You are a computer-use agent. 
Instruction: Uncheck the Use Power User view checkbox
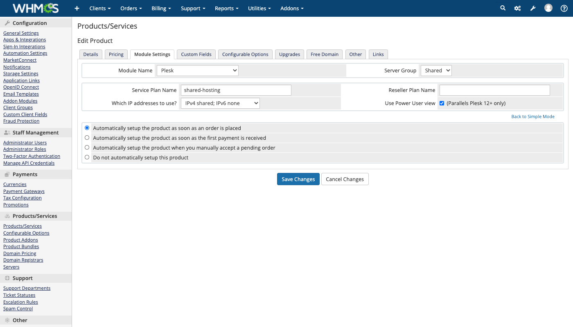(442, 103)
